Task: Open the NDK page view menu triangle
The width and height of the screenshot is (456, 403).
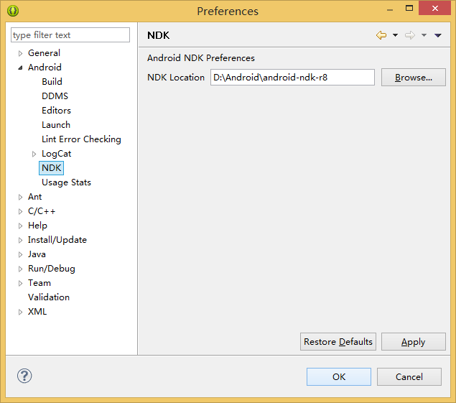Action: [x=438, y=35]
